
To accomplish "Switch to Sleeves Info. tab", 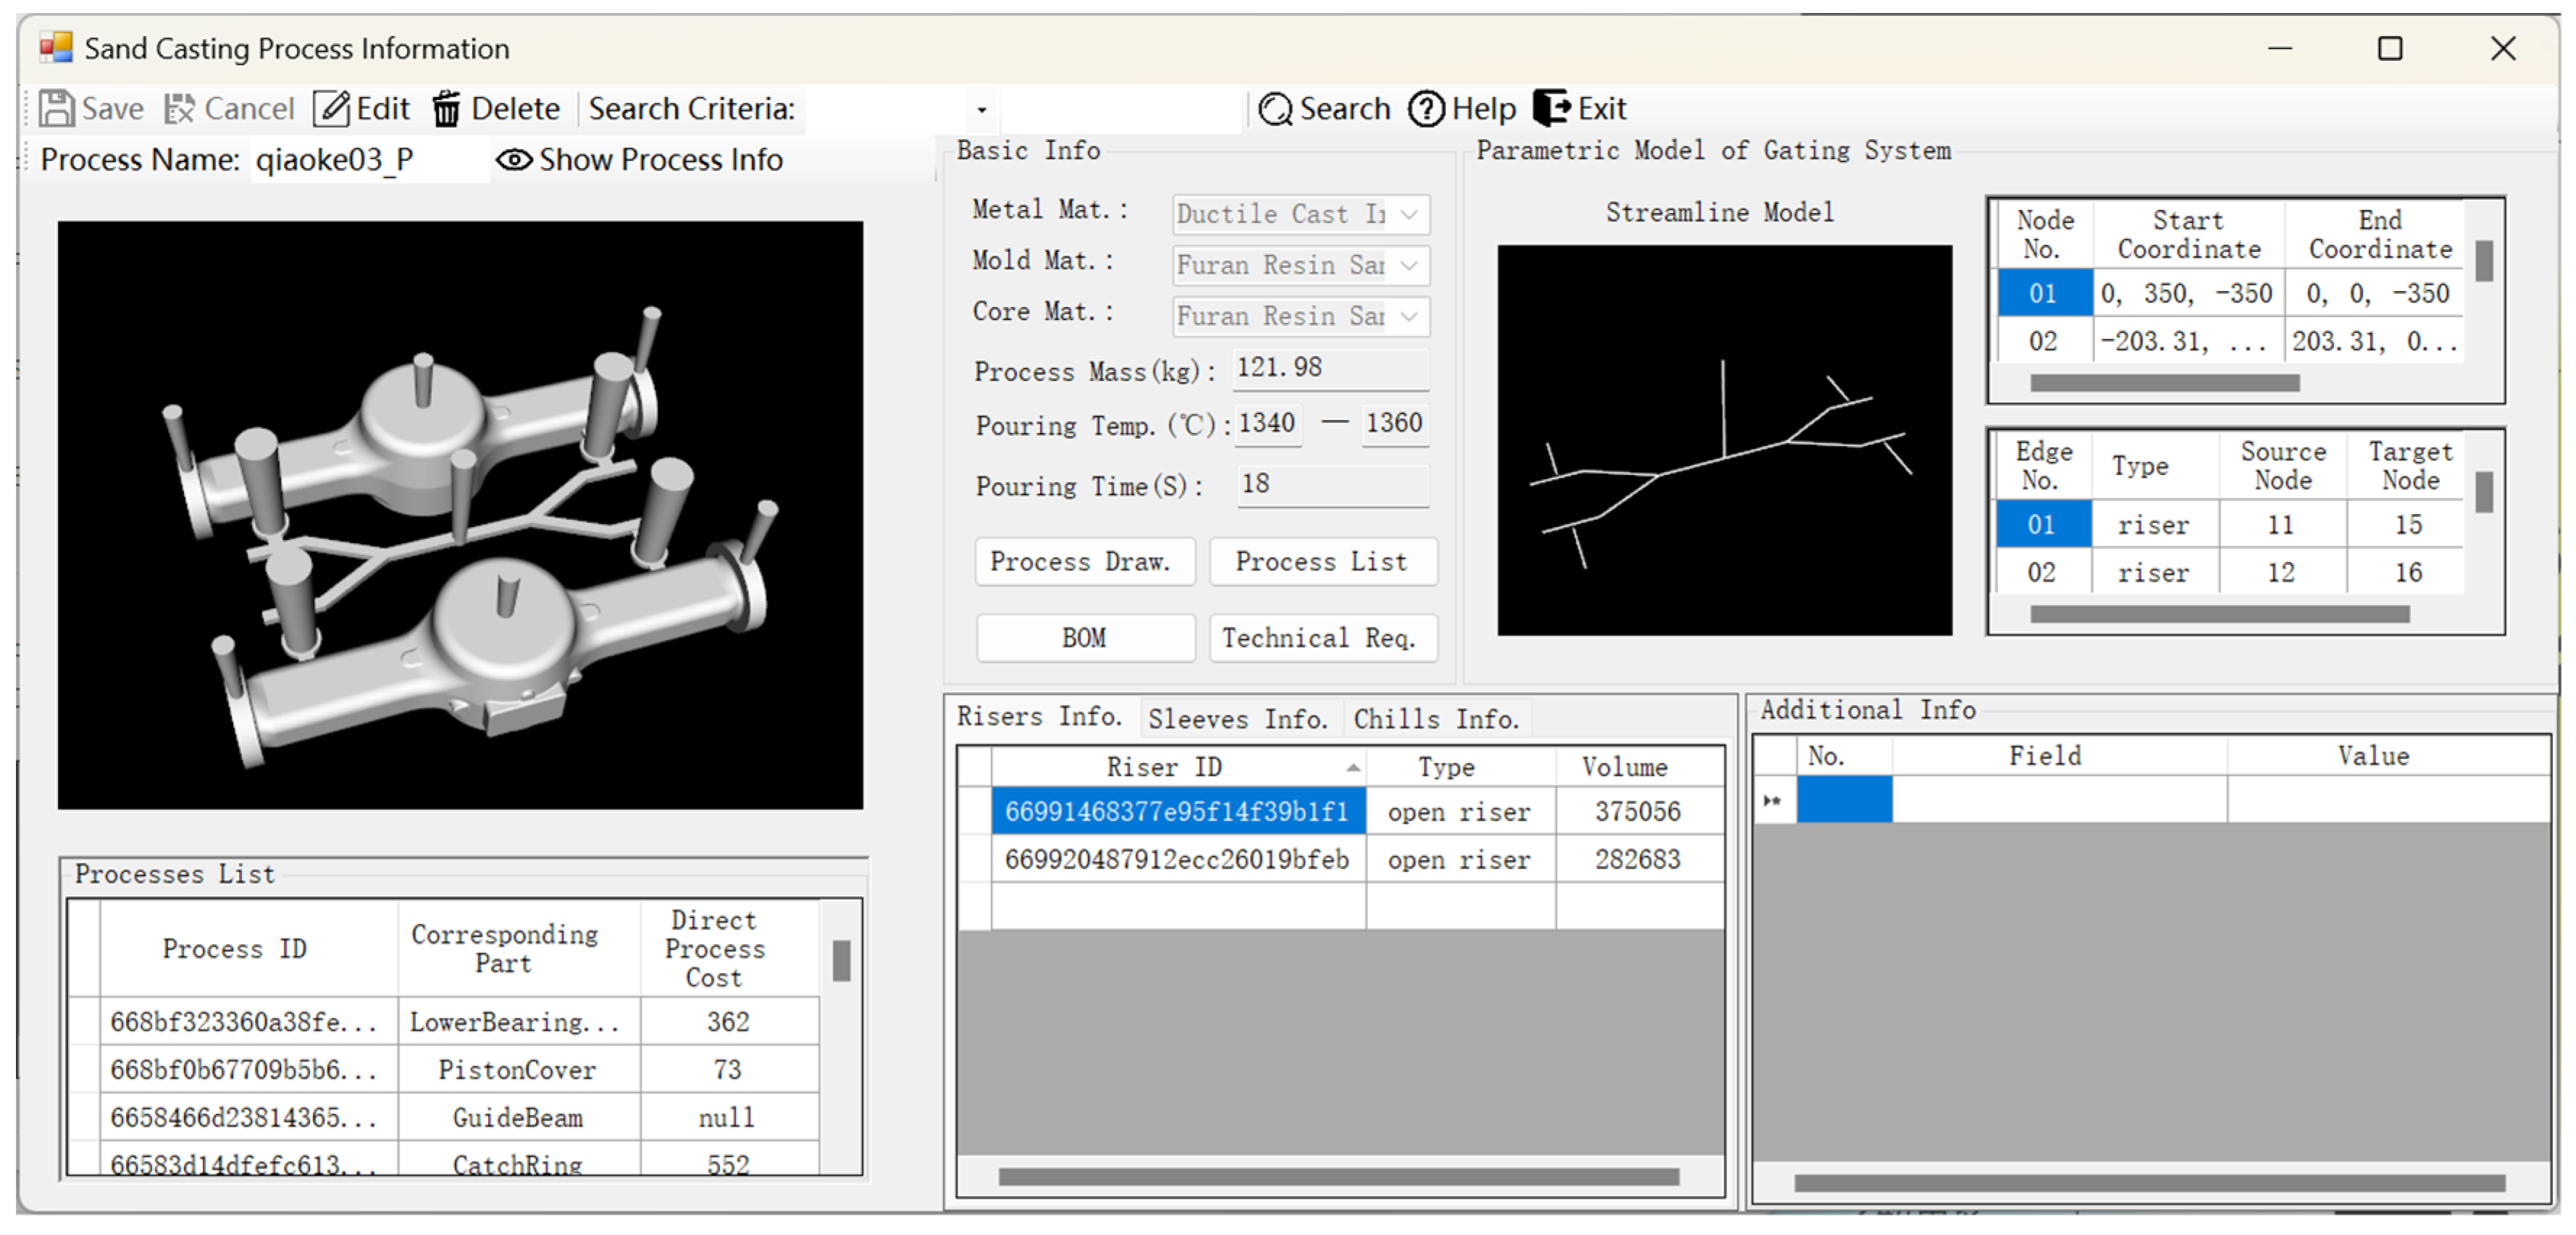I will (1238, 718).
